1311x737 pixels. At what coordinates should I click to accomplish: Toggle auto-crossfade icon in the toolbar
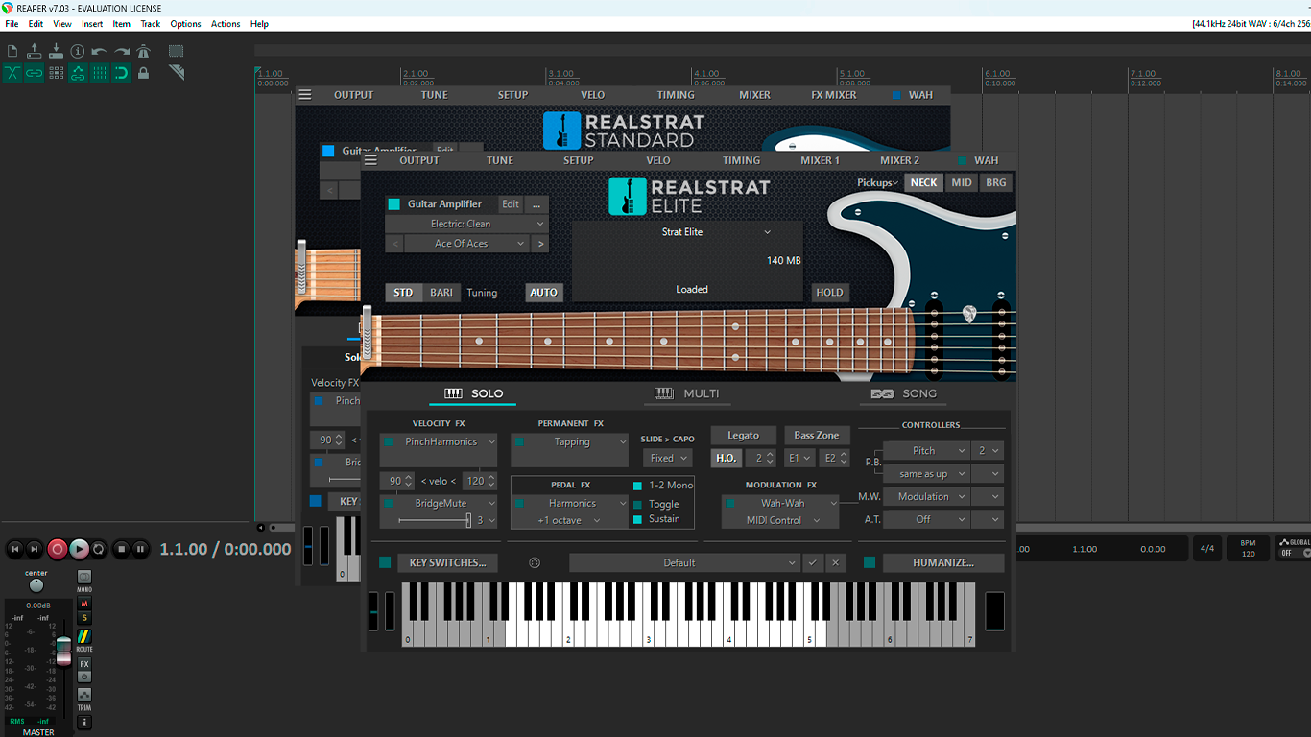tap(12, 73)
